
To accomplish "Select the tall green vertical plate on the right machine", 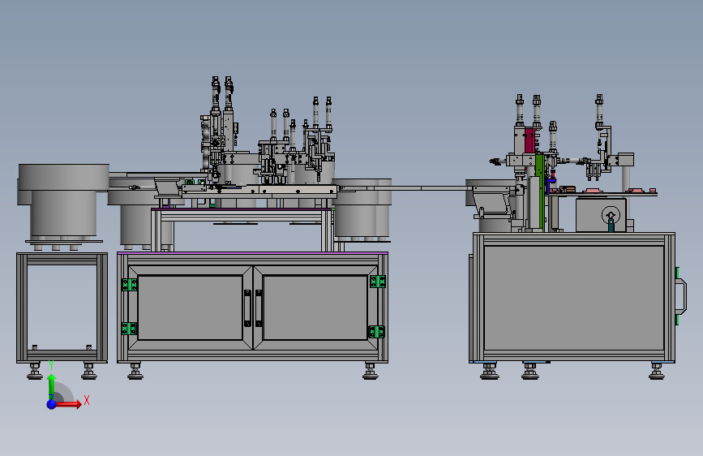I will [540, 192].
